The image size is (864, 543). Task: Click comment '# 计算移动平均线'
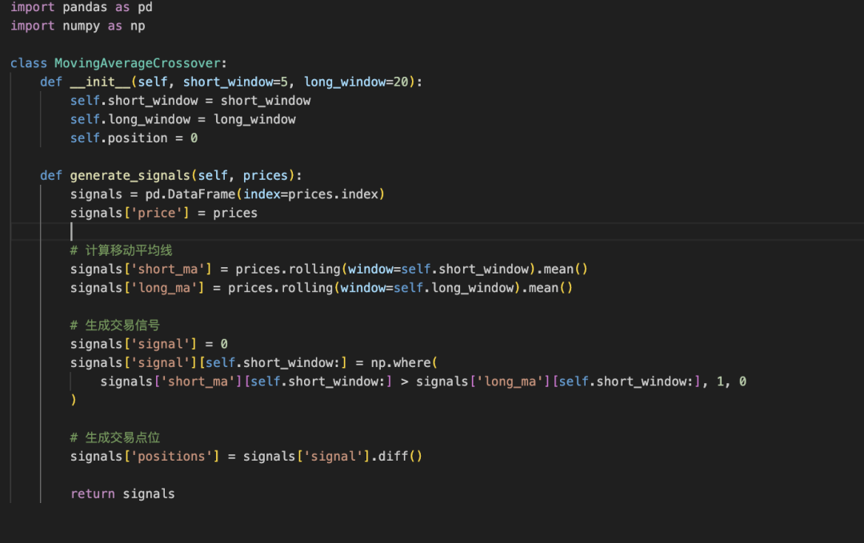point(122,250)
